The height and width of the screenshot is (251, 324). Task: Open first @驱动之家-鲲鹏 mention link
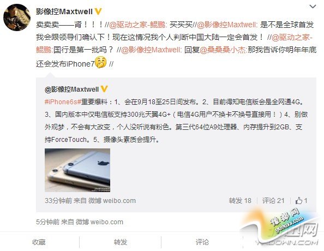[x=137, y=25]
